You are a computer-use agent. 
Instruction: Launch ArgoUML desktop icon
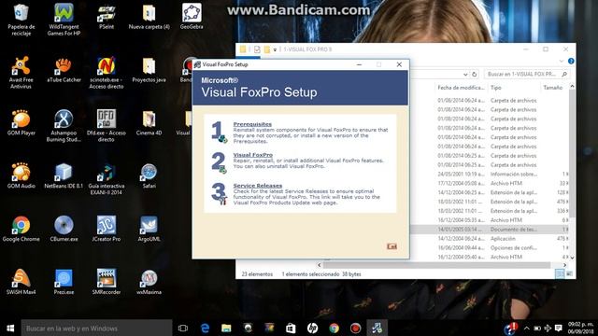click(149, 230)
